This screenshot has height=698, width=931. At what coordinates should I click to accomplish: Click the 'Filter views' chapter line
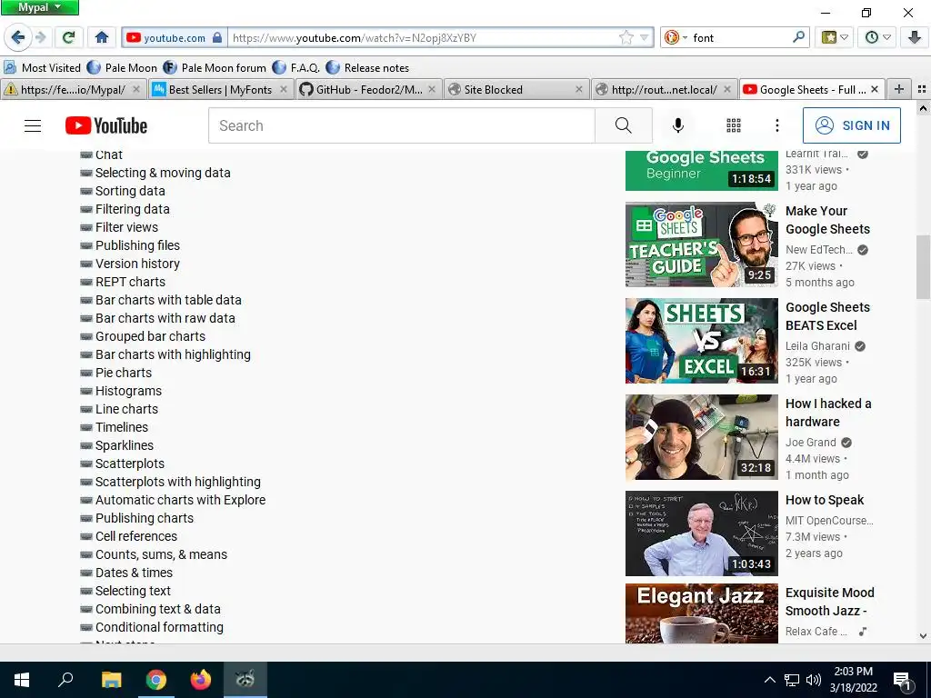(x=126, y=227)
